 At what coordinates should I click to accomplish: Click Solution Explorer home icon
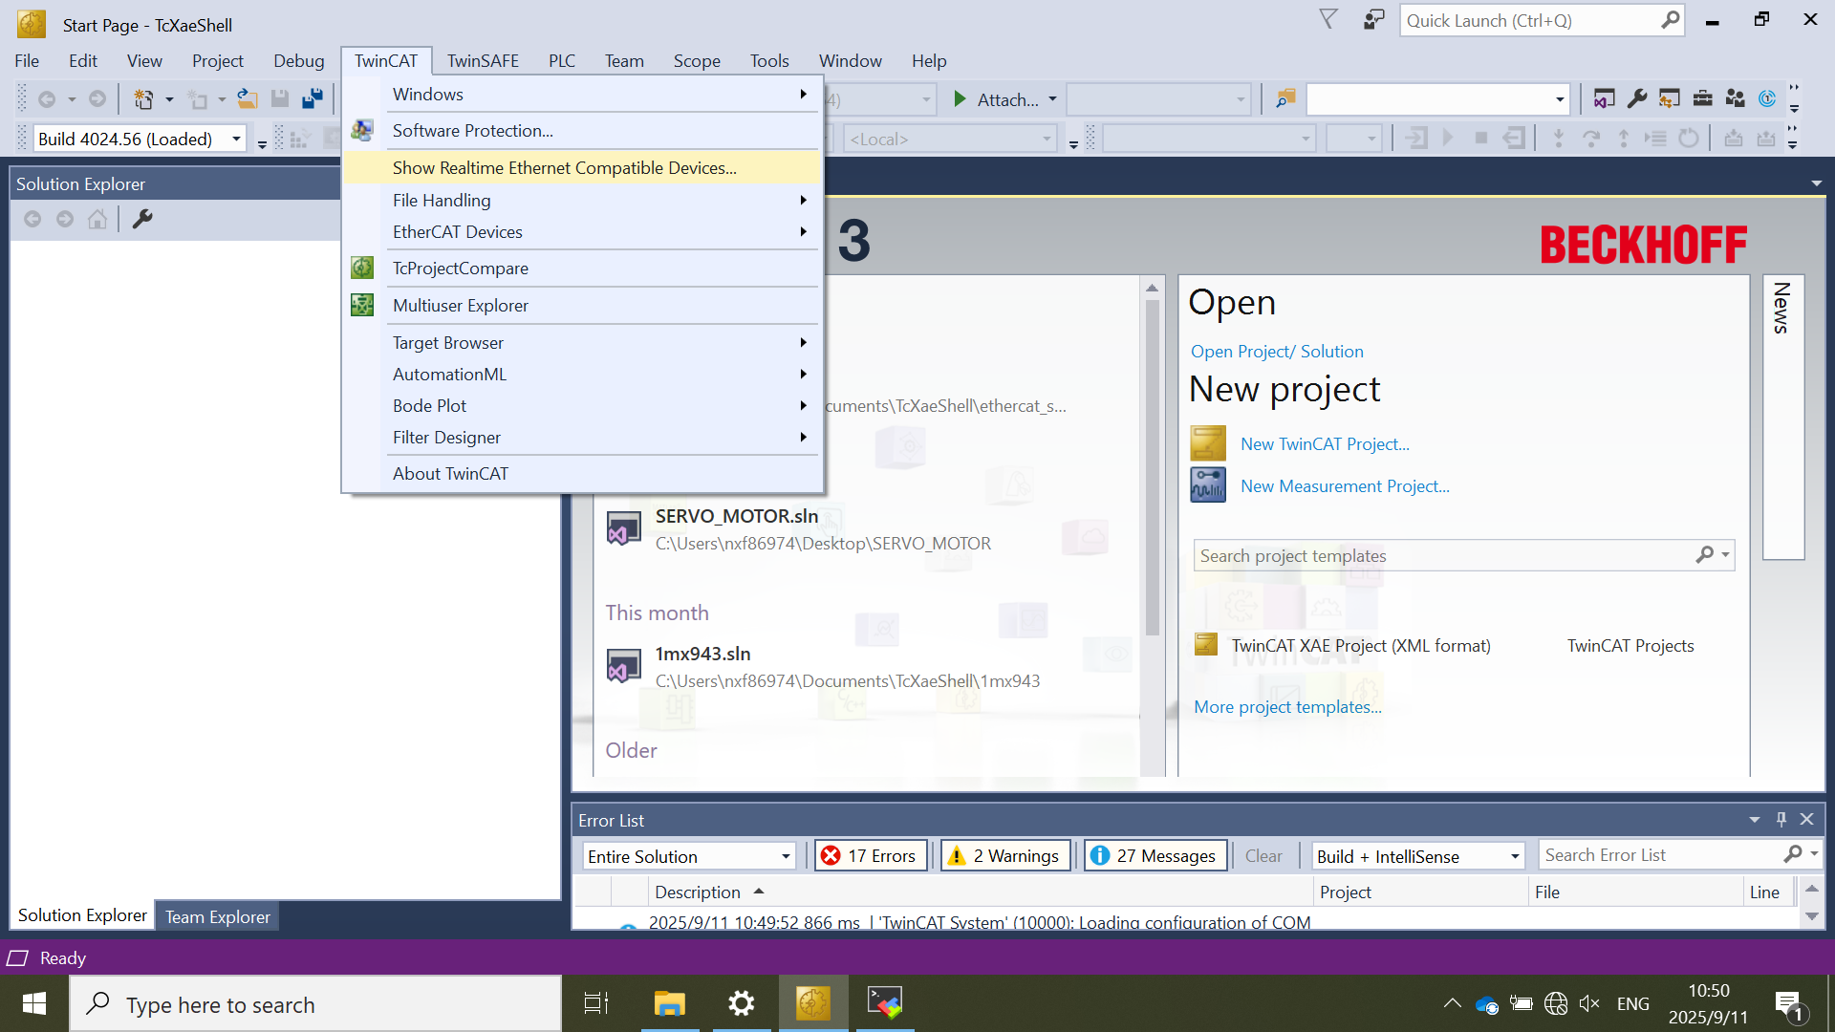pyautogui.click(x=97, y=220)
